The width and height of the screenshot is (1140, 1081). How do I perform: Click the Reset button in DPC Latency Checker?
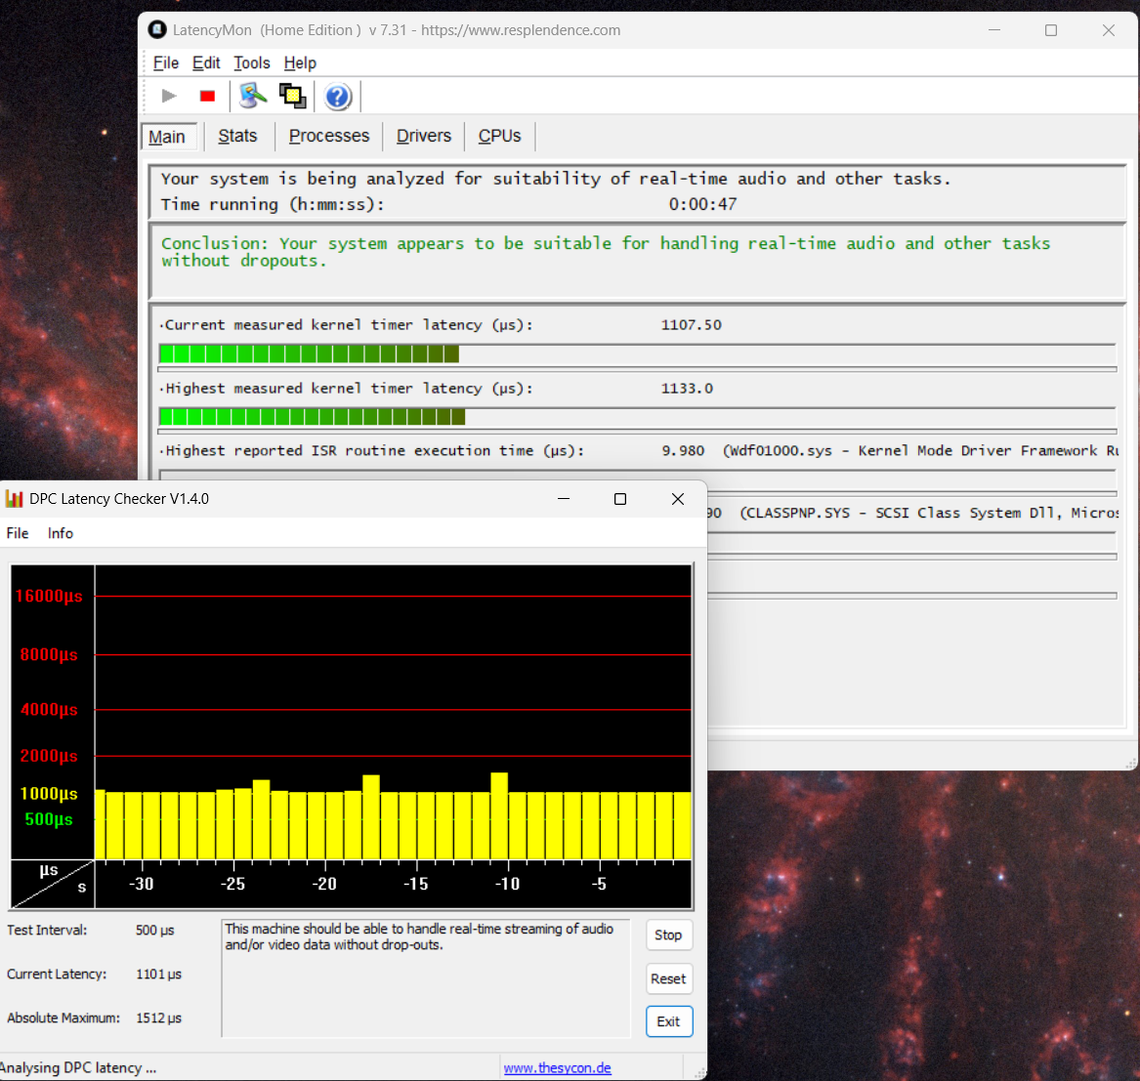pyautogui.click(x=668, y=978)
